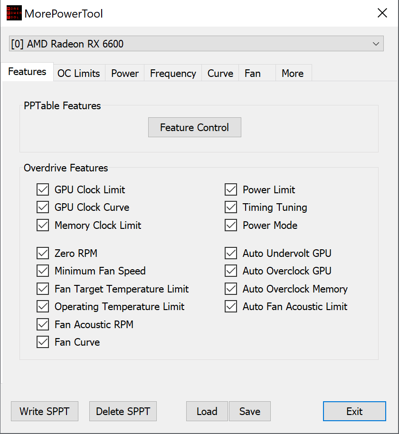Screen dimensions: 399x434
Task: Toggle the Power Limit checkbox
Action: click(231, 190)
